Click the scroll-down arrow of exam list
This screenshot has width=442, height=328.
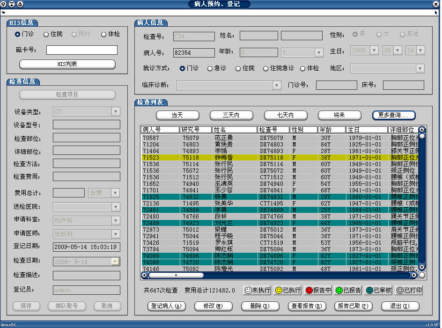(421, 267)
